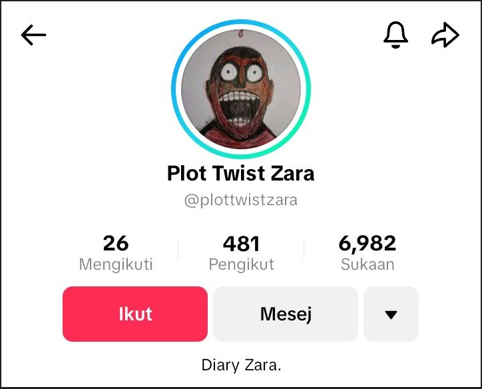The height and width of the screenshot is (389, 482).
Task: Click the 26 following count
Action: pos(116,243)
